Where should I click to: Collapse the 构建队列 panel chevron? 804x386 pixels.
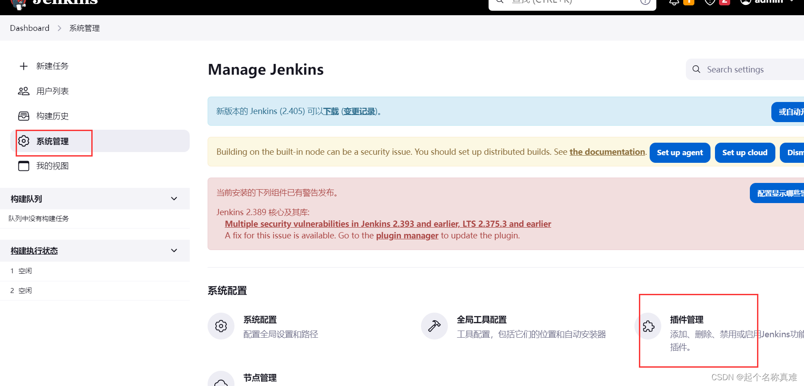pos(174,199)
